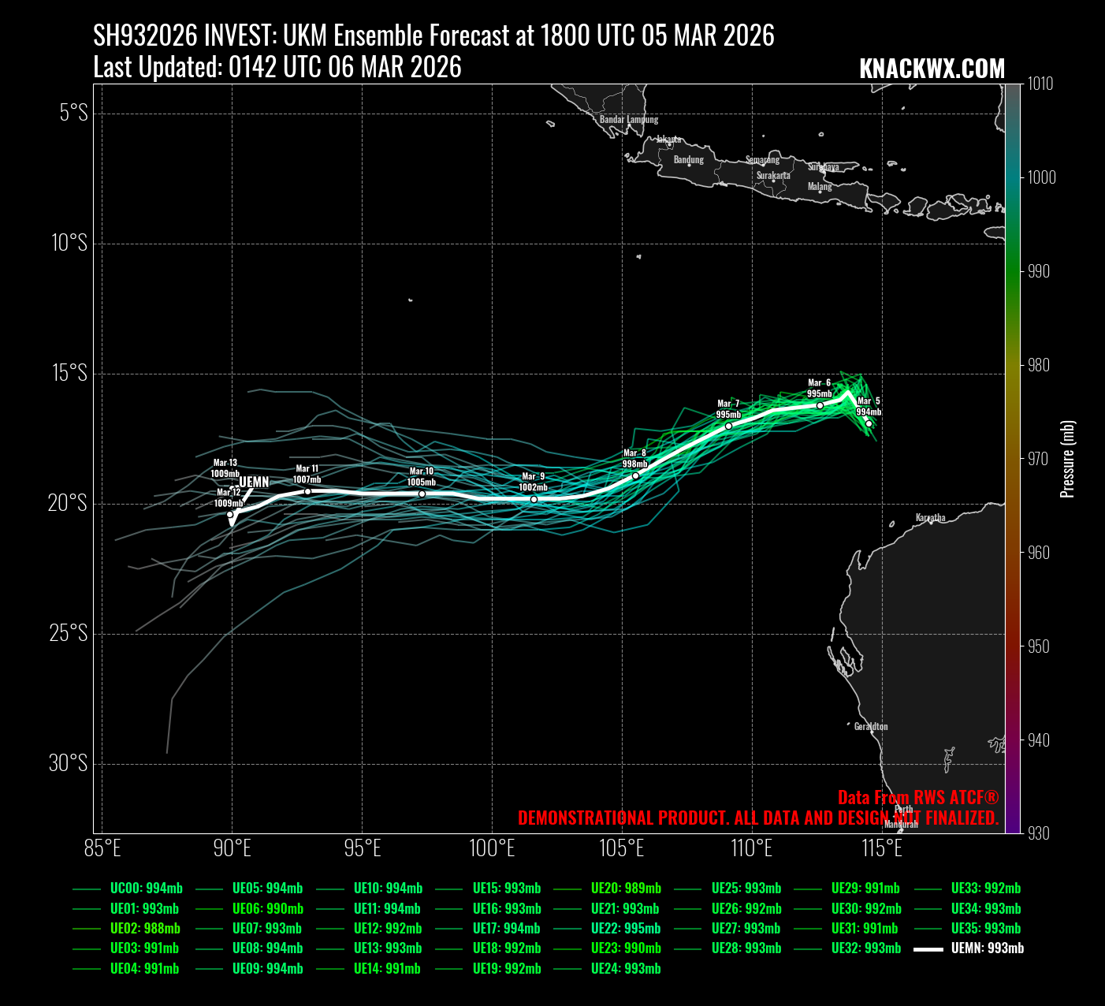Click the Geraldton city label on map
The height and width of the screenshot is (1006, 1105).
click(x=871, y=726)
